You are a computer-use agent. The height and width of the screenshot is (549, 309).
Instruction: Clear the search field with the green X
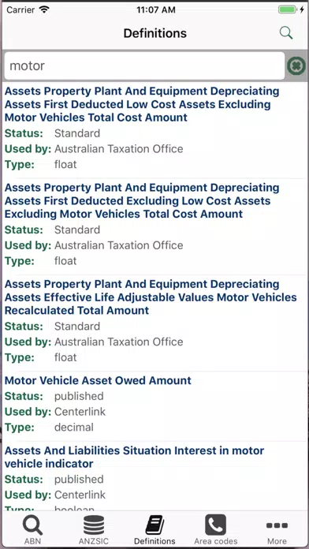[296, 65]
